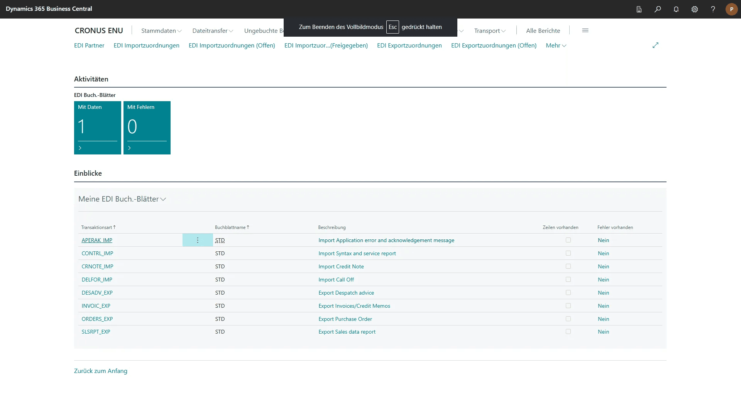The height and width of the screenshot is (417, 741).
Task: Sort by Buchblattname column header
Action: (x=232, y=227)
